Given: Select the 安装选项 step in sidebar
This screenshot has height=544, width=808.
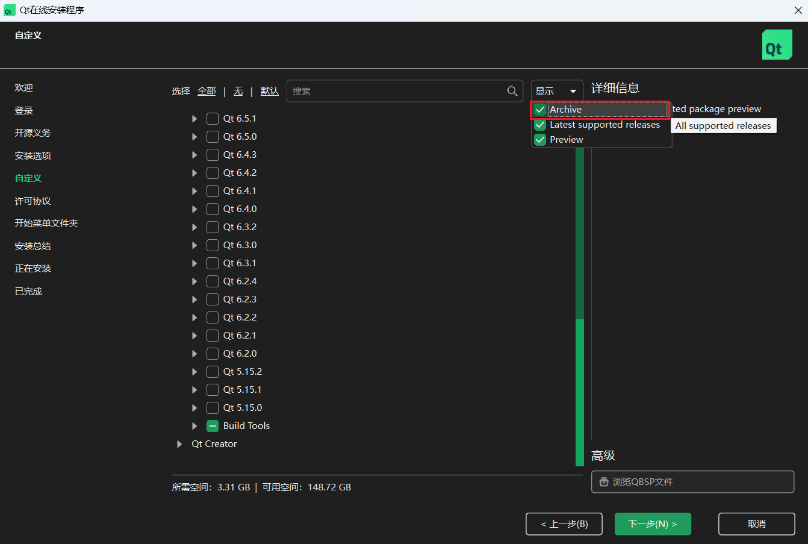Looking at the screenshot, I should click(x=33, y=155).
